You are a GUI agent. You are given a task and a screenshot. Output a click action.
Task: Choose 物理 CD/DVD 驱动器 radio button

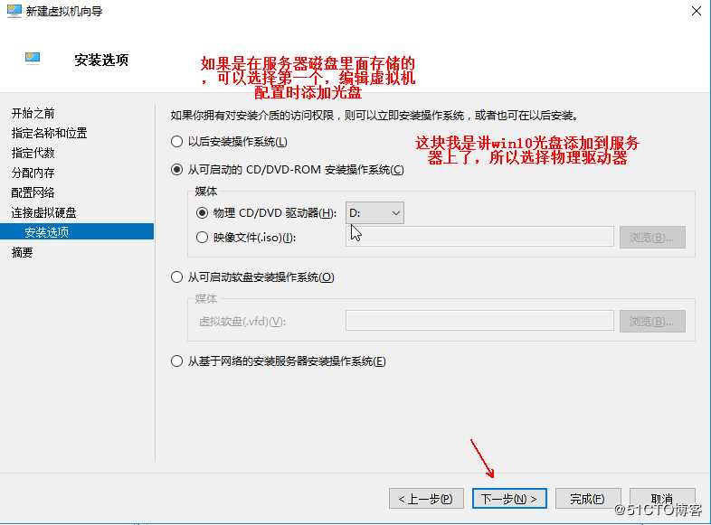point(203,213)
